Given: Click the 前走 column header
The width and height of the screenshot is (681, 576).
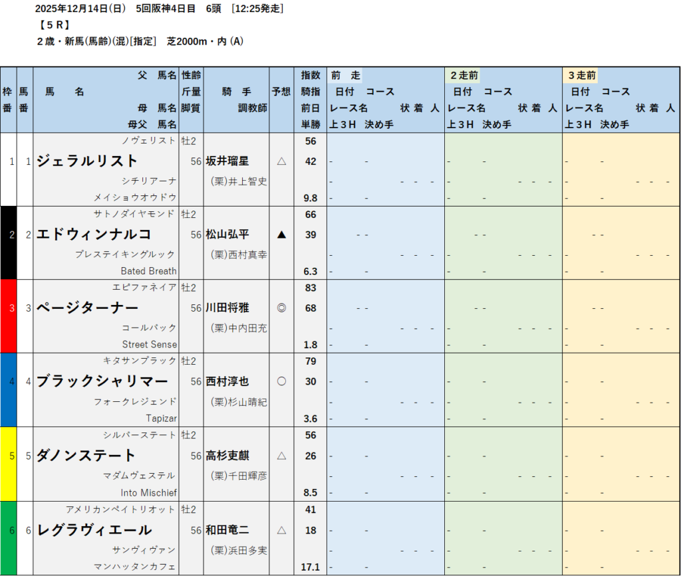Looking at the screenshot, I should tap(345, 76).
